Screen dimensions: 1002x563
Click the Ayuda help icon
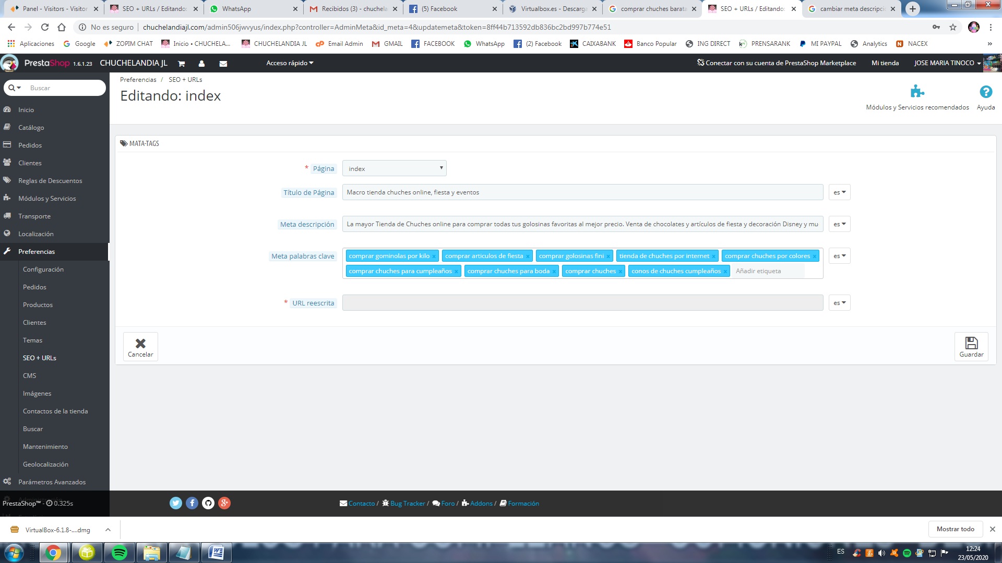985,92
